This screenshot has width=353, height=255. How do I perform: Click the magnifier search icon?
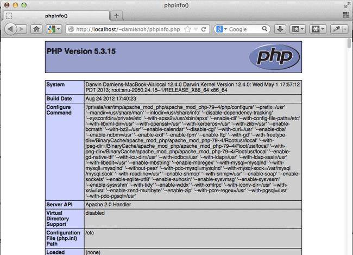[265, 29]
